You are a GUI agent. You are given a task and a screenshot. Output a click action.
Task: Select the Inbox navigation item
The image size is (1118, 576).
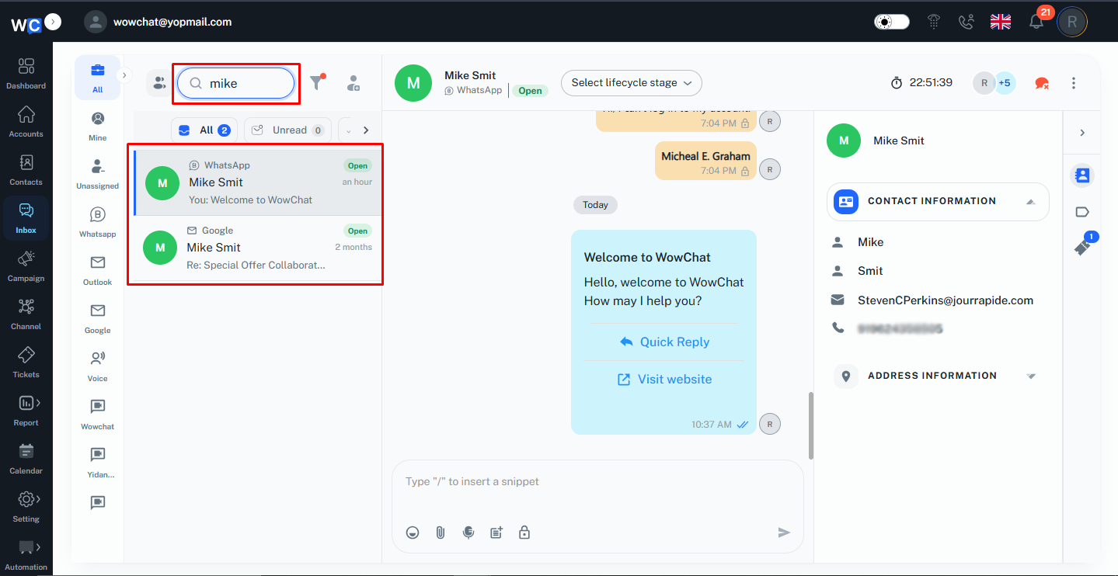click(x=26, y=218)
